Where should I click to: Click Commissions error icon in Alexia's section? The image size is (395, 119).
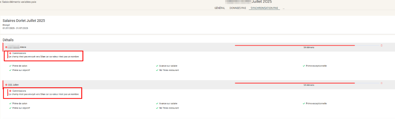tap(10, 53)
